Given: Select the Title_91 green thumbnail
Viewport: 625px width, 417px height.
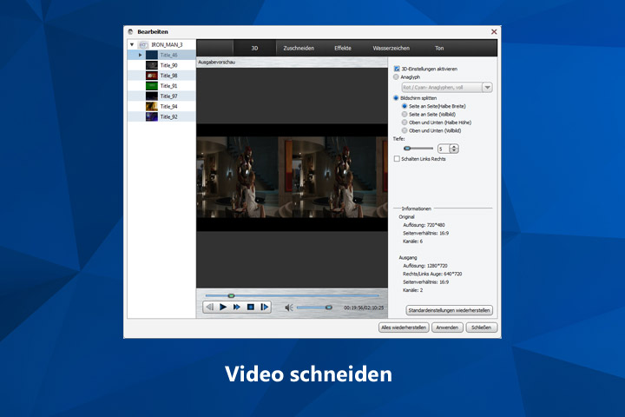Looking at the screenshot, I should (x=152, y=86).
